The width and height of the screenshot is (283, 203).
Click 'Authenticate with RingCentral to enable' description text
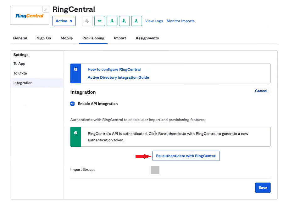(138, 120)
